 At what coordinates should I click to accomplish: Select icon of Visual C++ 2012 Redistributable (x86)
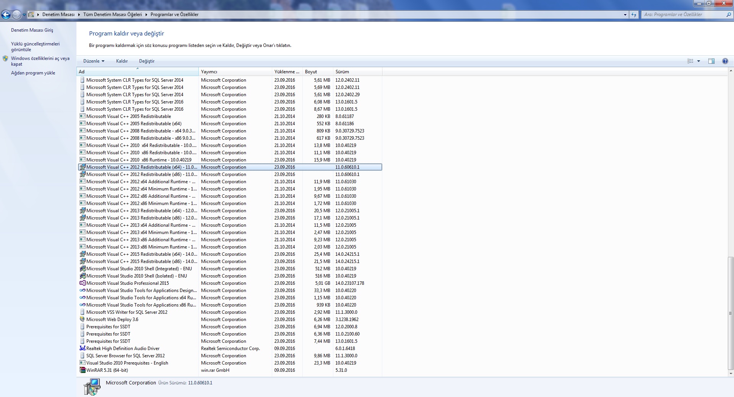tap(82, 174)
